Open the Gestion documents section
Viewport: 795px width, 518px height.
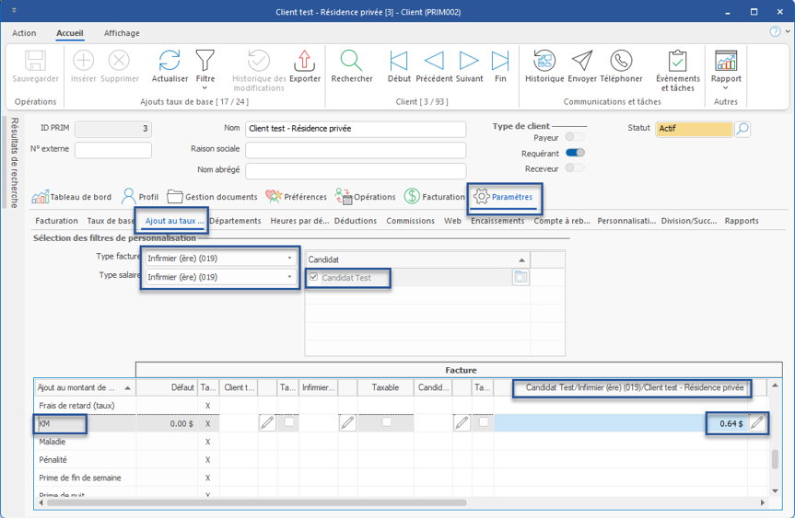click(213, 197)
